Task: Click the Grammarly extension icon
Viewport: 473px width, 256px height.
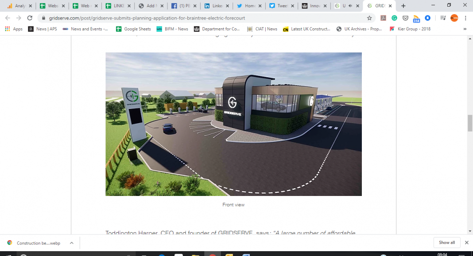Action: click(x=394, y=18)
